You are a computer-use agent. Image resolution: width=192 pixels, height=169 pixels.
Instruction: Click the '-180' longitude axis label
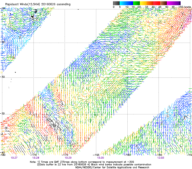[x=3, y=155]
